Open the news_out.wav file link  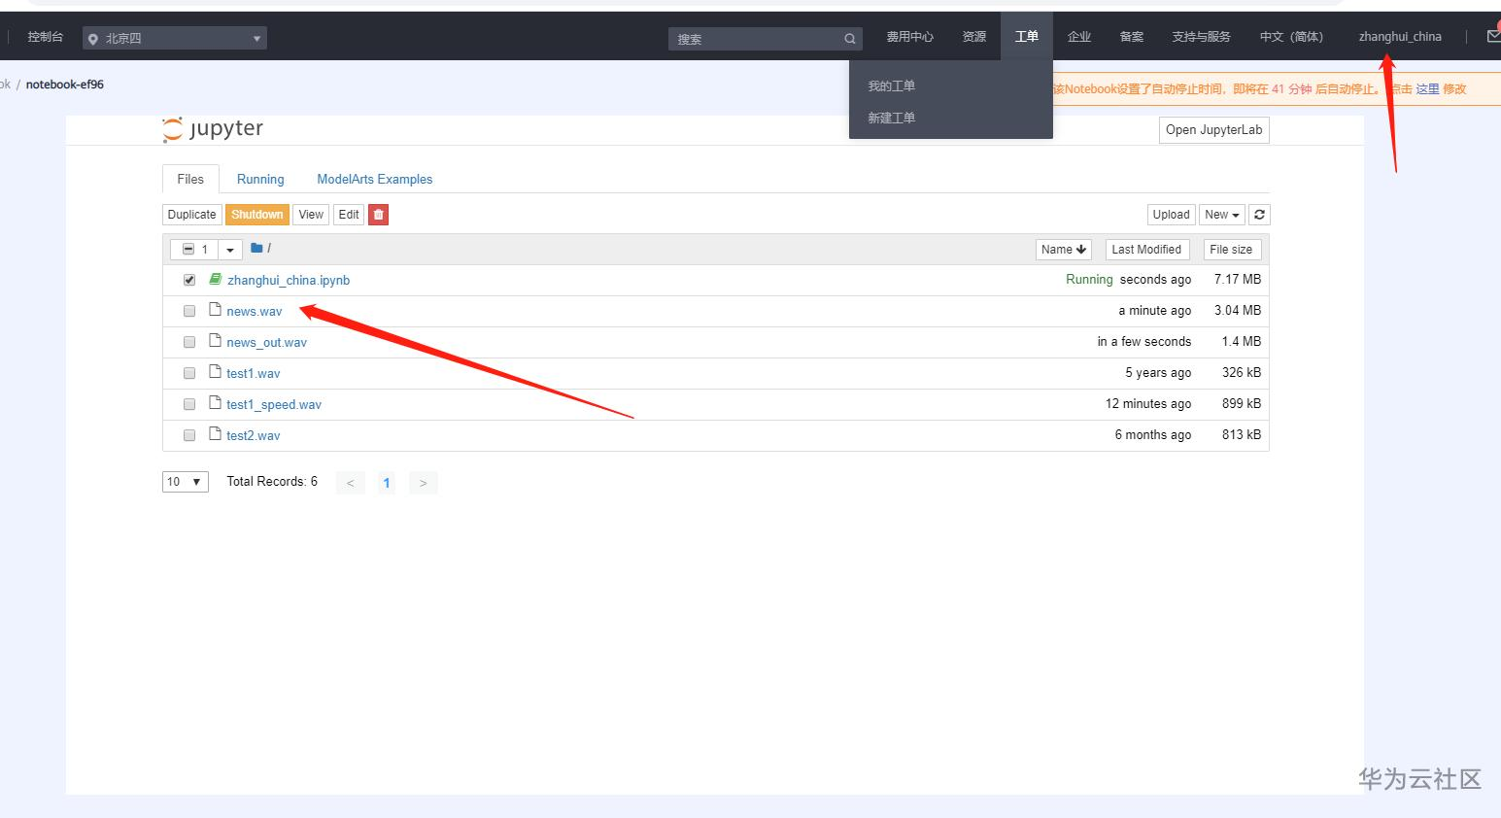coord(267,343)
